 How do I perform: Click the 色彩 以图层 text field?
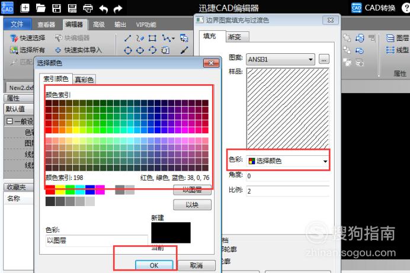tap(97, 240)
